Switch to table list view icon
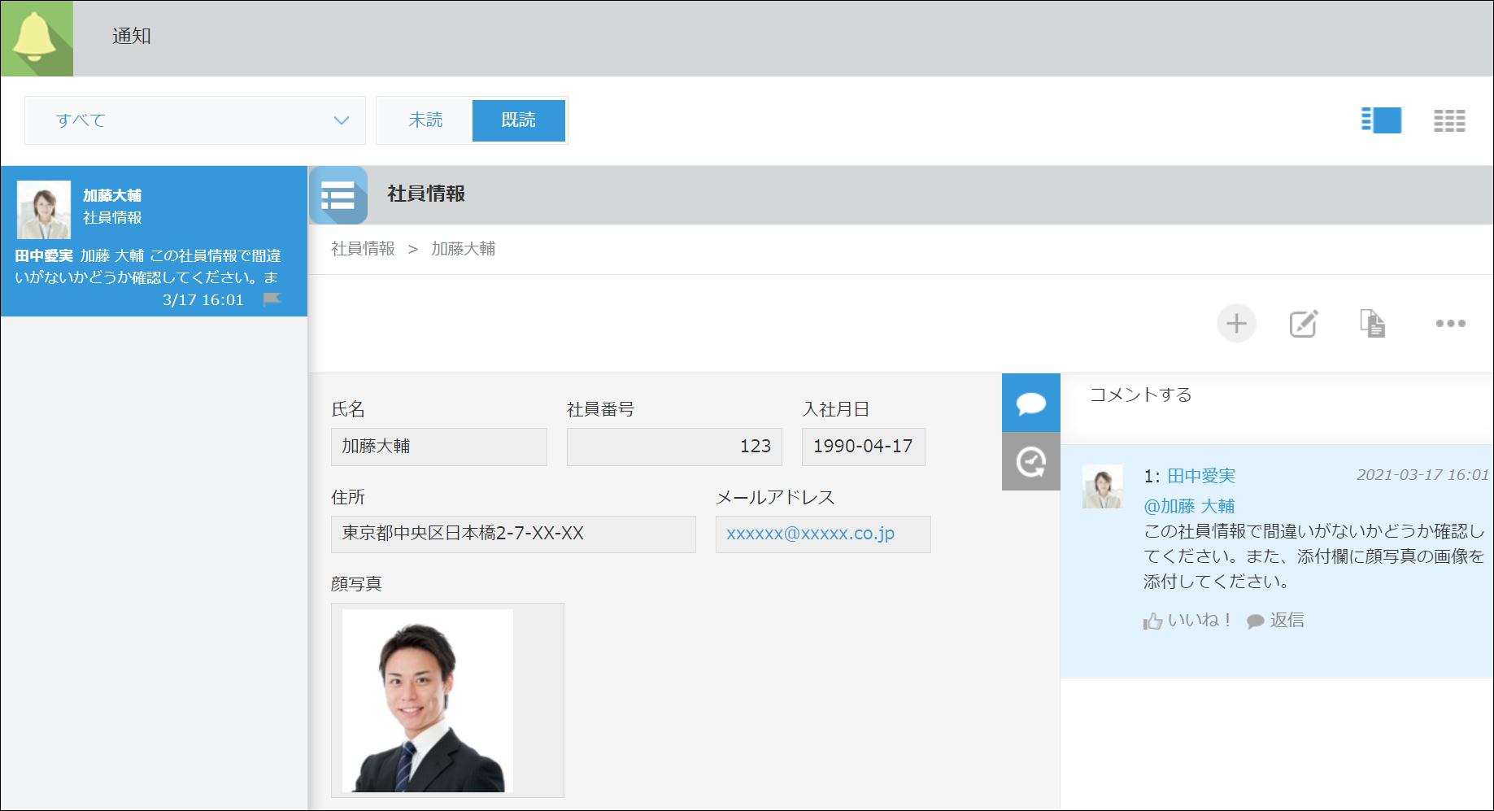This screenshot has height=811, width=1494. 1448,120
